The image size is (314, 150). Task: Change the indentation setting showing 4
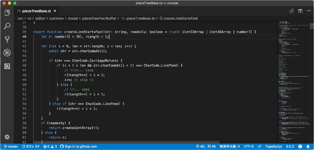[x=230, y=146]
